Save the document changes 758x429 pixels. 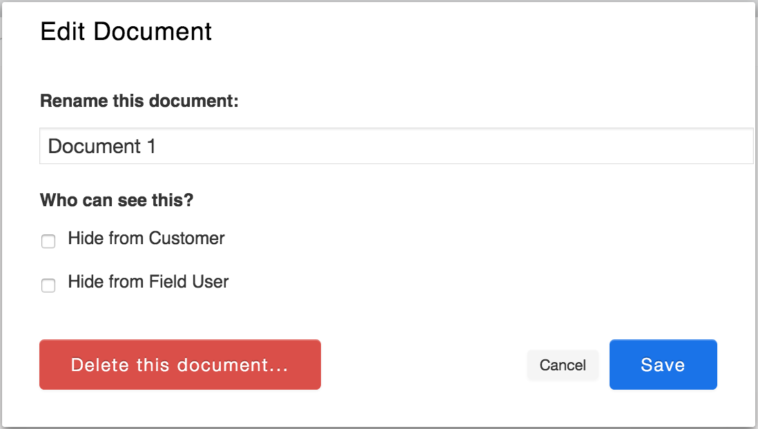[x=663, y=365]
